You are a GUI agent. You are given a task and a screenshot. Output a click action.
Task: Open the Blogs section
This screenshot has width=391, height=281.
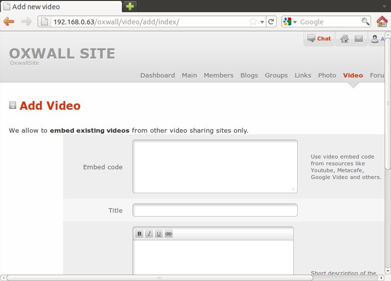tap(249, 76)
